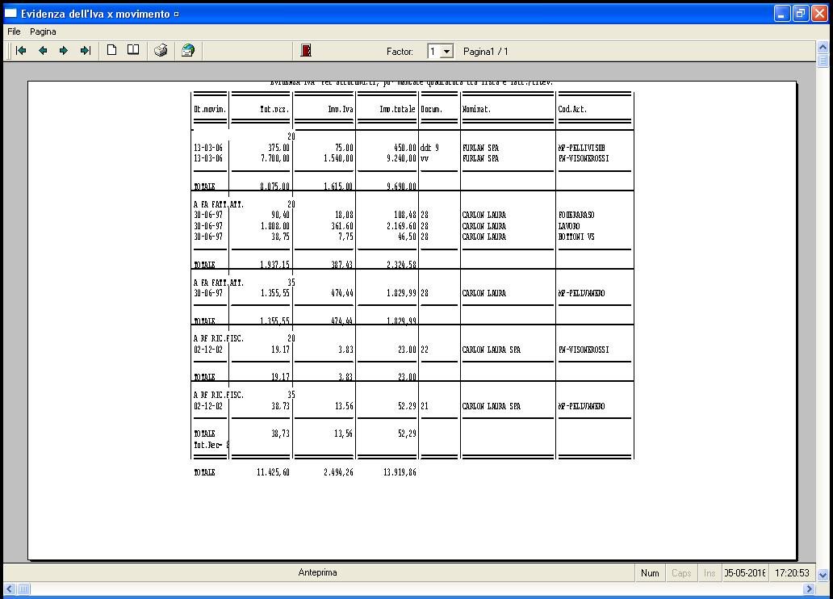Click the grand total 13.919,86
833x599 pixels.
400,472
